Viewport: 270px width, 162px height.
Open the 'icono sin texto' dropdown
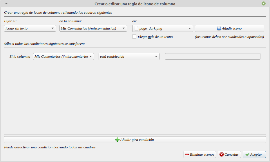pos(30,28)
